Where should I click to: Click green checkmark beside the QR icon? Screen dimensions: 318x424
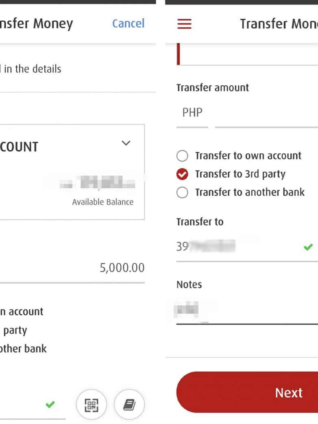click(x=50, y=404)
